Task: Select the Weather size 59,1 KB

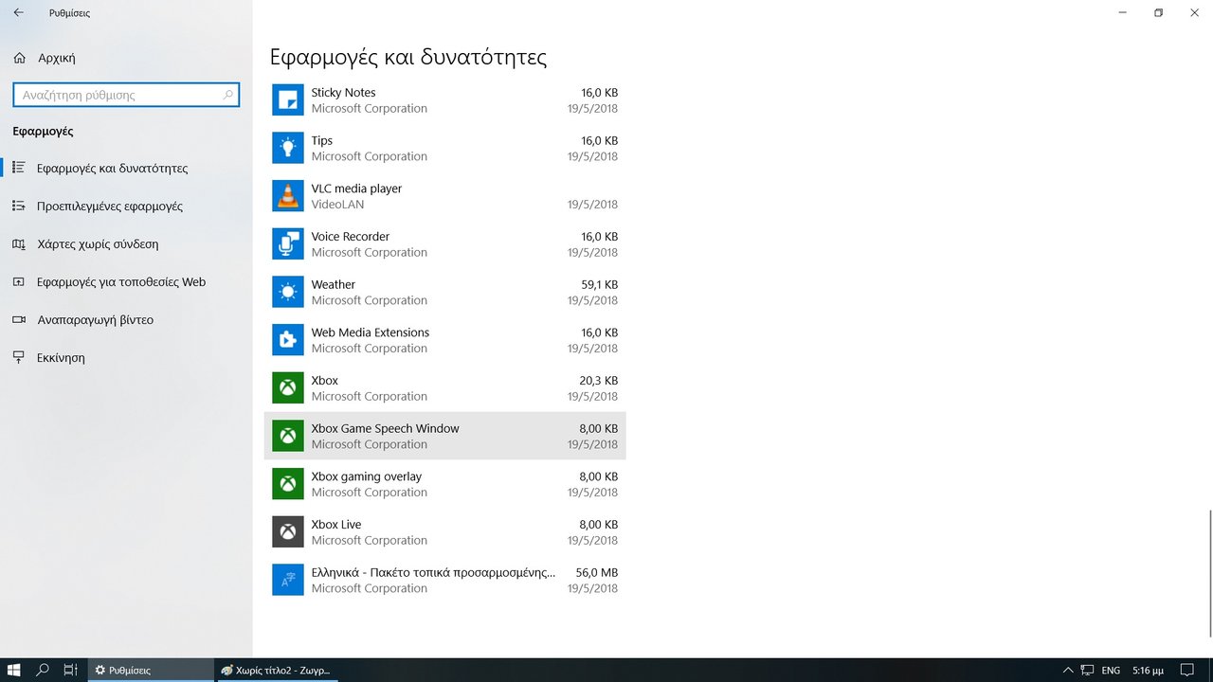Action: coord(599,284)
